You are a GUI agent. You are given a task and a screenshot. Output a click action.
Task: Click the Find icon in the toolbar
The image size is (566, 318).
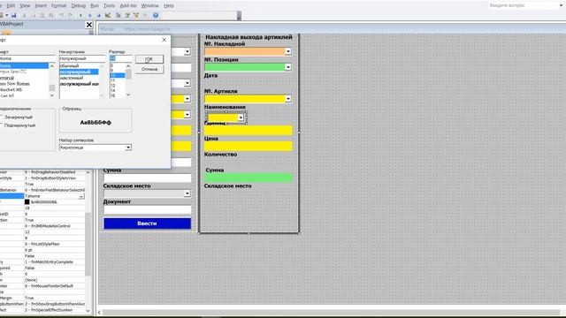[51, 16]
